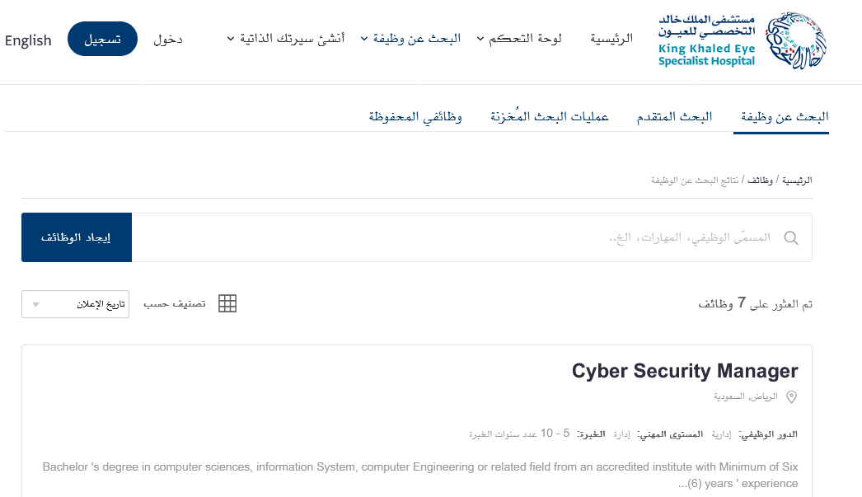
Task: Open the Cyber Security Manager job title
Action: point(685,371)
